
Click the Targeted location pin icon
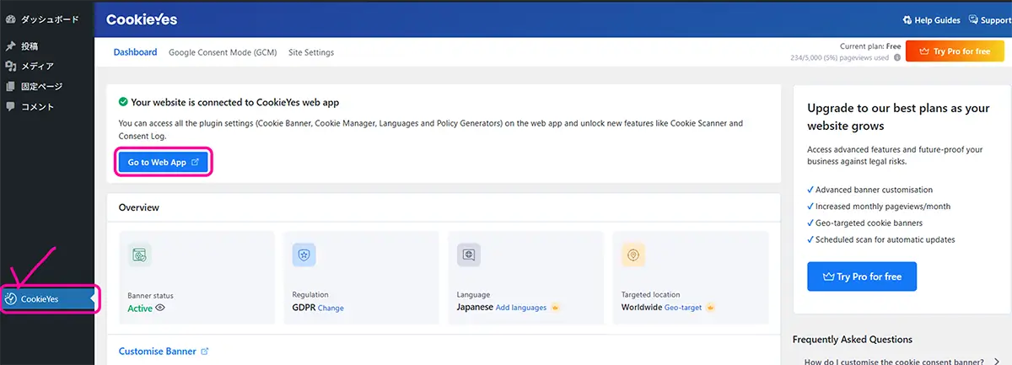pyautogui.click(x=633, y=255)
